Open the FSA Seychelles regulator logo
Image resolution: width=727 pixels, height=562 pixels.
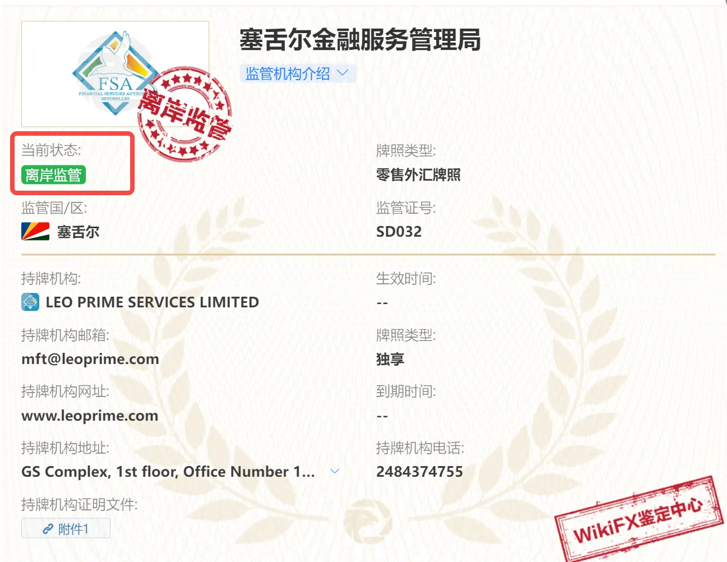click(115, 74)
